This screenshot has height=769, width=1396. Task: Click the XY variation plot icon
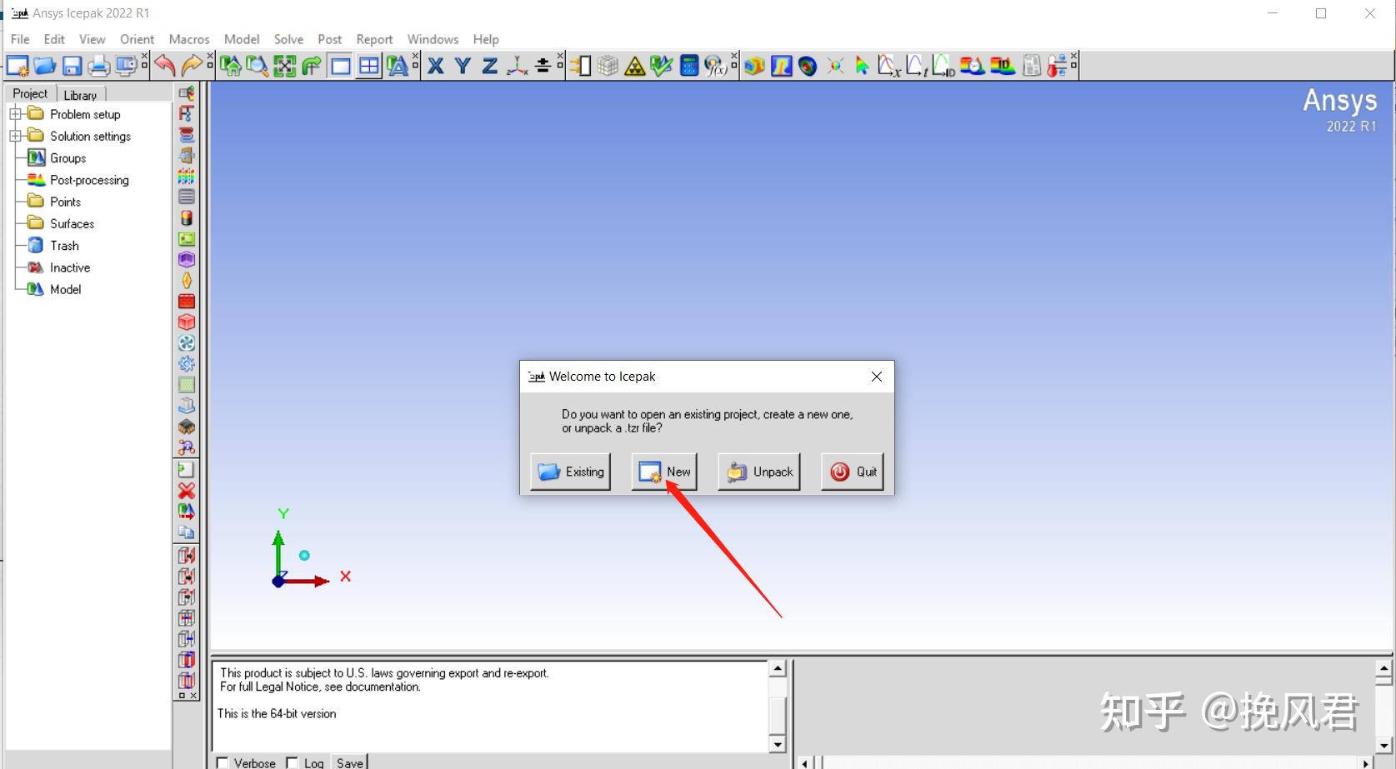[889, 66]
